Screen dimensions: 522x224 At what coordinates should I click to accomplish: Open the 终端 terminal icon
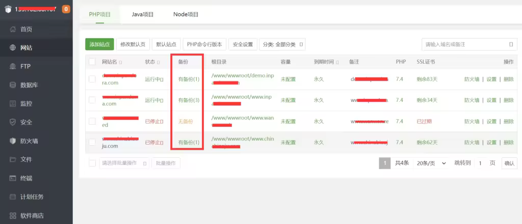click(13, 178)
